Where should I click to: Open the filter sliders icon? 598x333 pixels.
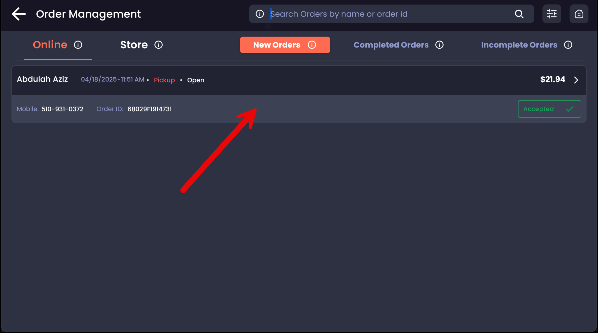pos(552,14)
